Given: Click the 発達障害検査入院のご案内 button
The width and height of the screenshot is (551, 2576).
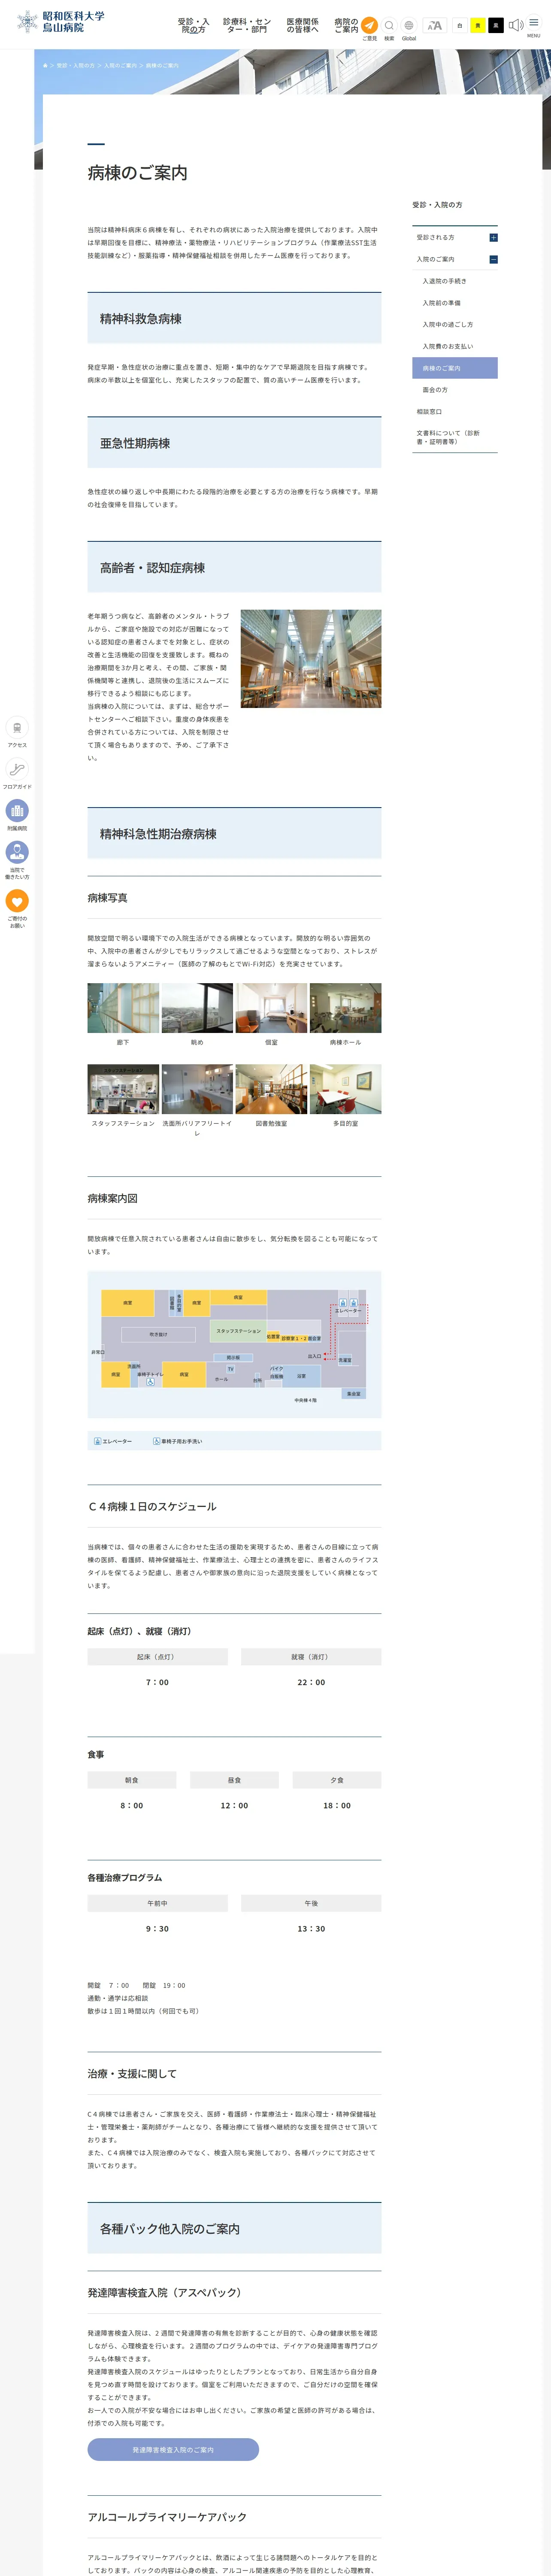Looking at the screenshot, I should point(173,2450).
